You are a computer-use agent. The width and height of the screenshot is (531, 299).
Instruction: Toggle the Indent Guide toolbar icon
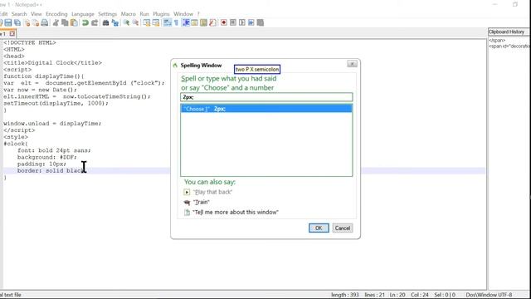186,22
